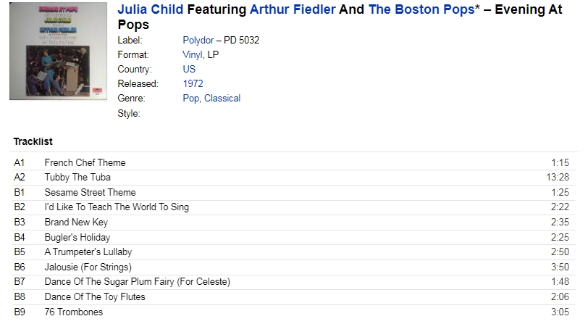Open the Polydor label link
588x324 pixels.
(x=198, y=40)
